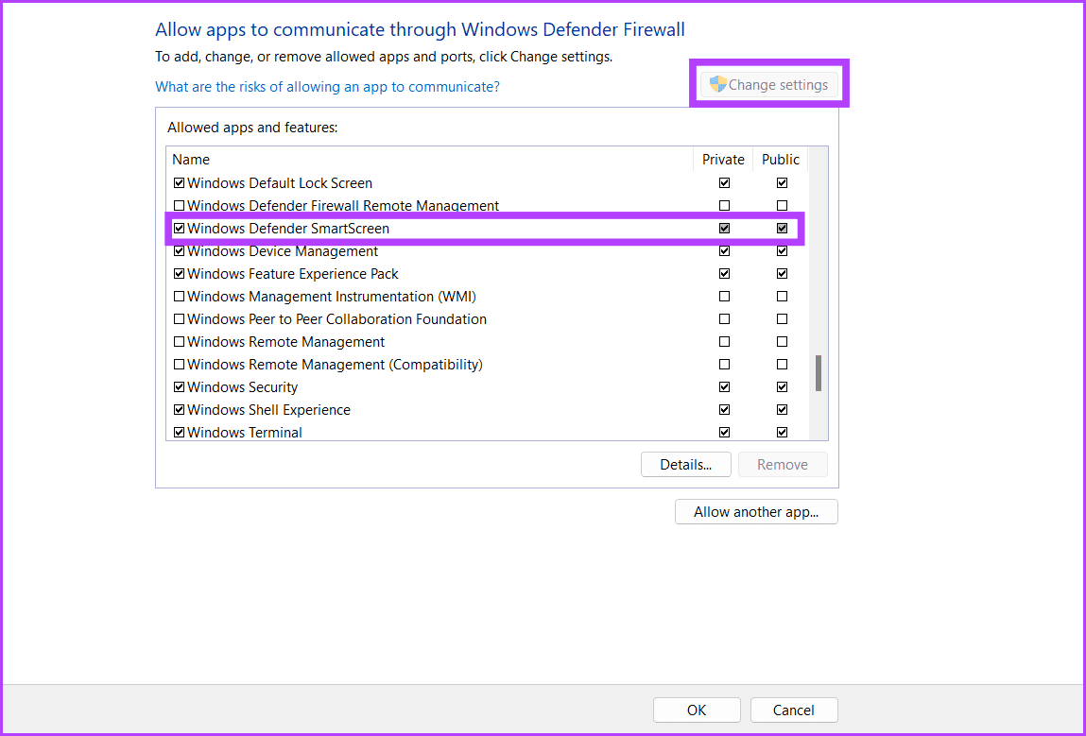The height and width of the screenshot is (736, 1086).
Task: Check Private for Windows Remote Management
Action: 724,342
